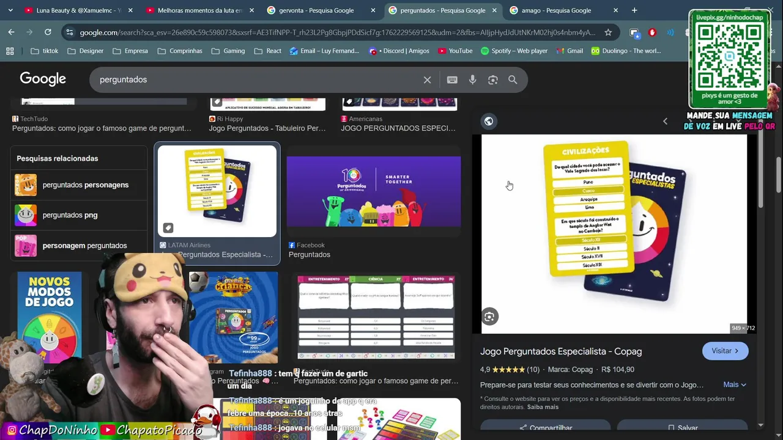Viewport: 783px width, 440px height.
Task: Submit search with the magnifier icon
Action: point(513,79)
